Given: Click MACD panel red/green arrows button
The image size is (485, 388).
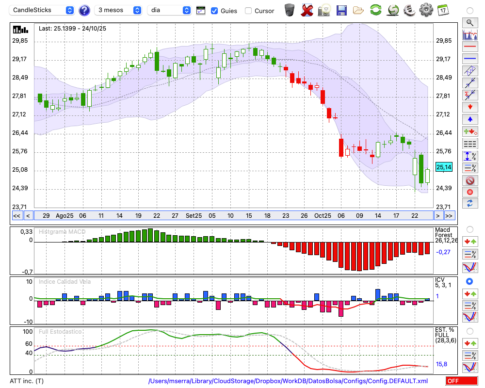Looking at the screenshot, I should point(470,242).
